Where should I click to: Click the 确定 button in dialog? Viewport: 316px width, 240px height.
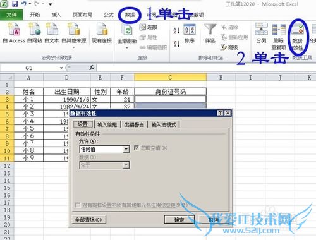coord(179,220)
